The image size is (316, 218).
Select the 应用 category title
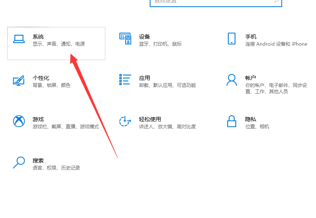(145, 78)
